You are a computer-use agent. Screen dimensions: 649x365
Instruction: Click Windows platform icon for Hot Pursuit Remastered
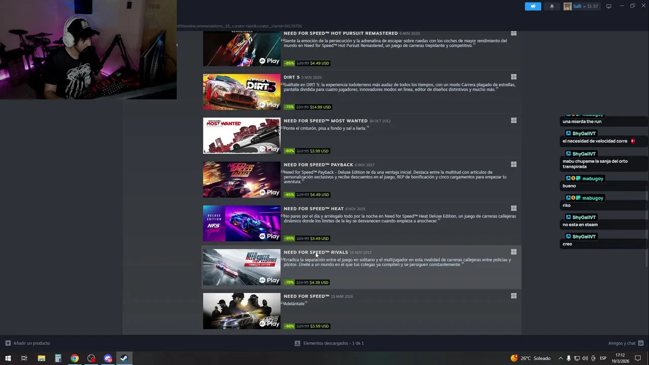[514, 33]
